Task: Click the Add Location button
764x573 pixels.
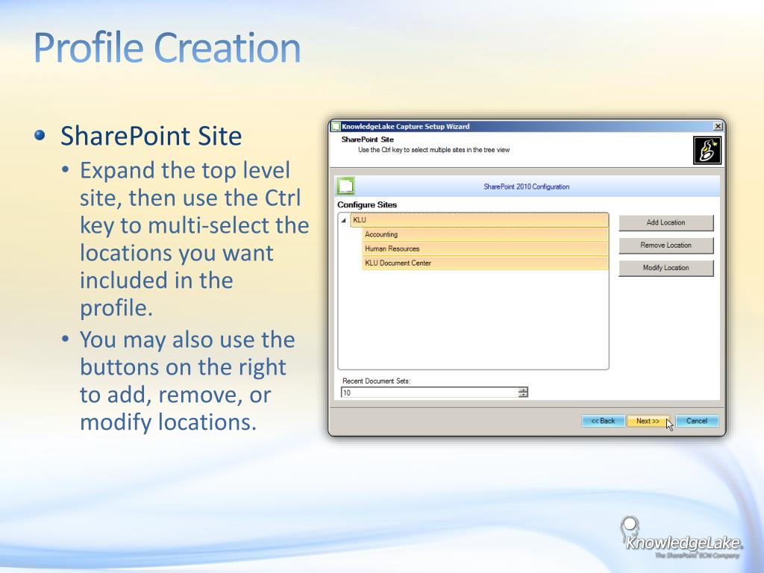Action: coord(666,222)
